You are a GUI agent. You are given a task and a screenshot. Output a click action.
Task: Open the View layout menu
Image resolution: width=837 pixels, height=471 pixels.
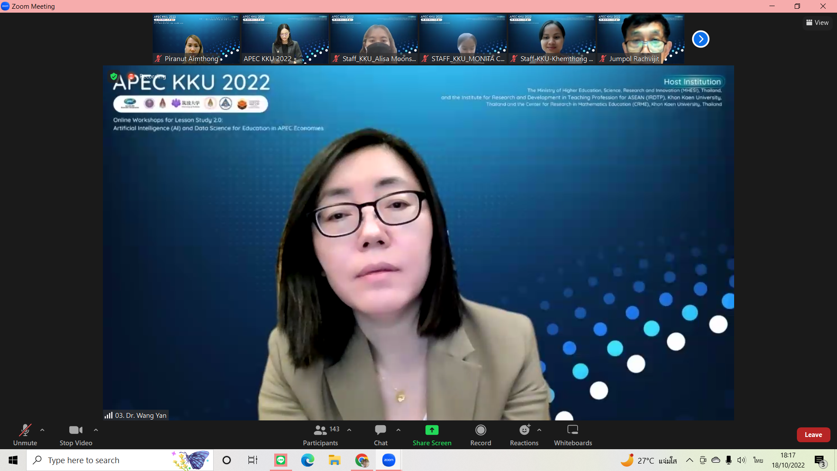tap(817, 23)
